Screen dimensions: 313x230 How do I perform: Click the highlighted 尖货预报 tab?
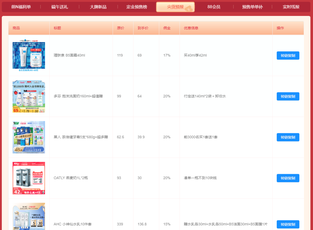[x=175, y=7]
